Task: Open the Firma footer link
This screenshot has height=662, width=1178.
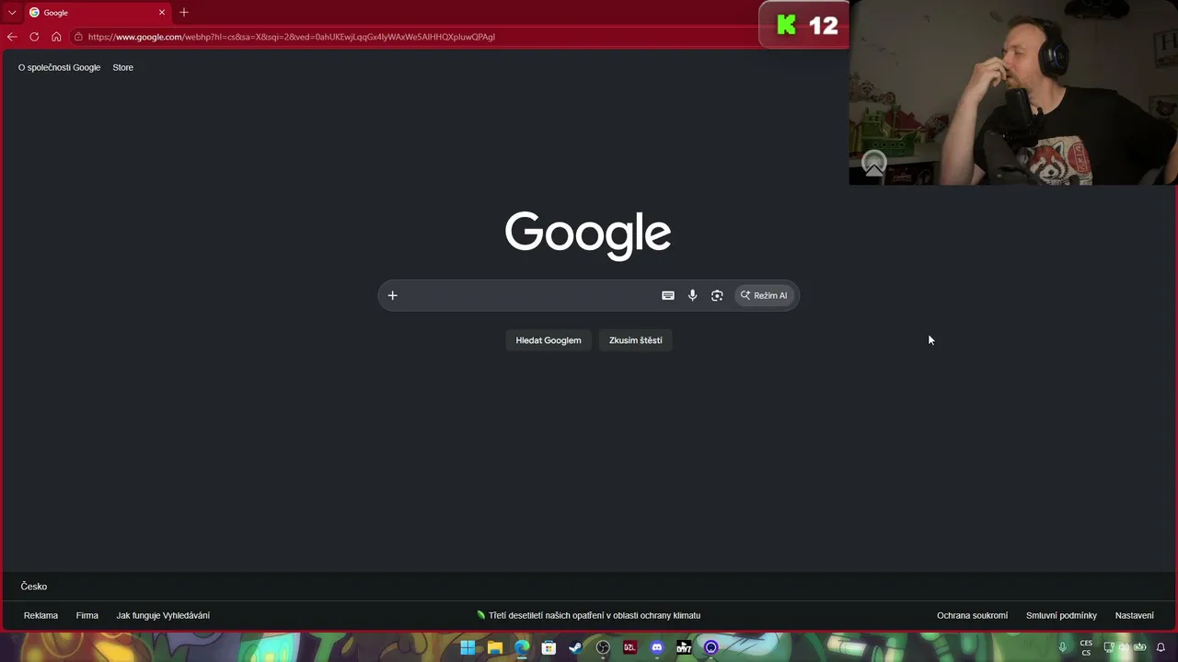Action: pos(87,615)
